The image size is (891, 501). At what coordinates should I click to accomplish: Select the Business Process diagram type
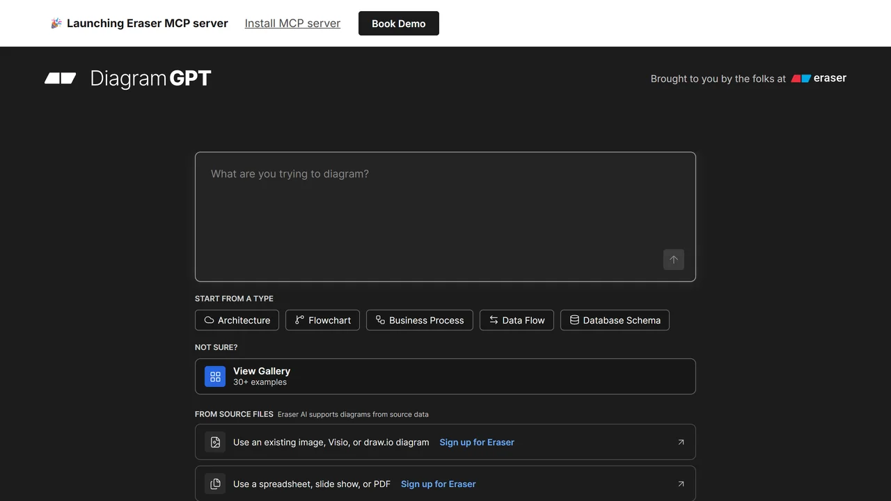coord(420,320)
